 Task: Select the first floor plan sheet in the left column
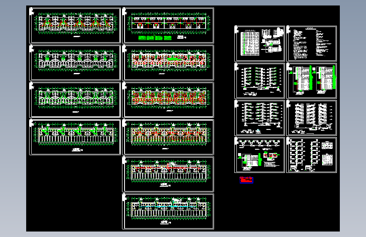coord(75,25)
